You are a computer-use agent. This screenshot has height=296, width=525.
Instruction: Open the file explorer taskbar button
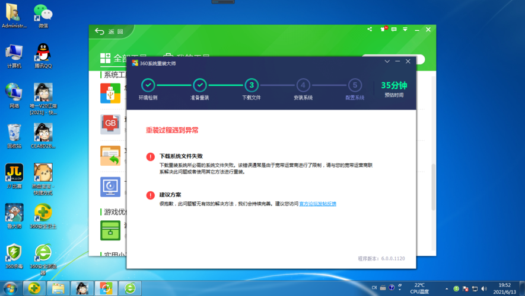[x=58, y=288]
